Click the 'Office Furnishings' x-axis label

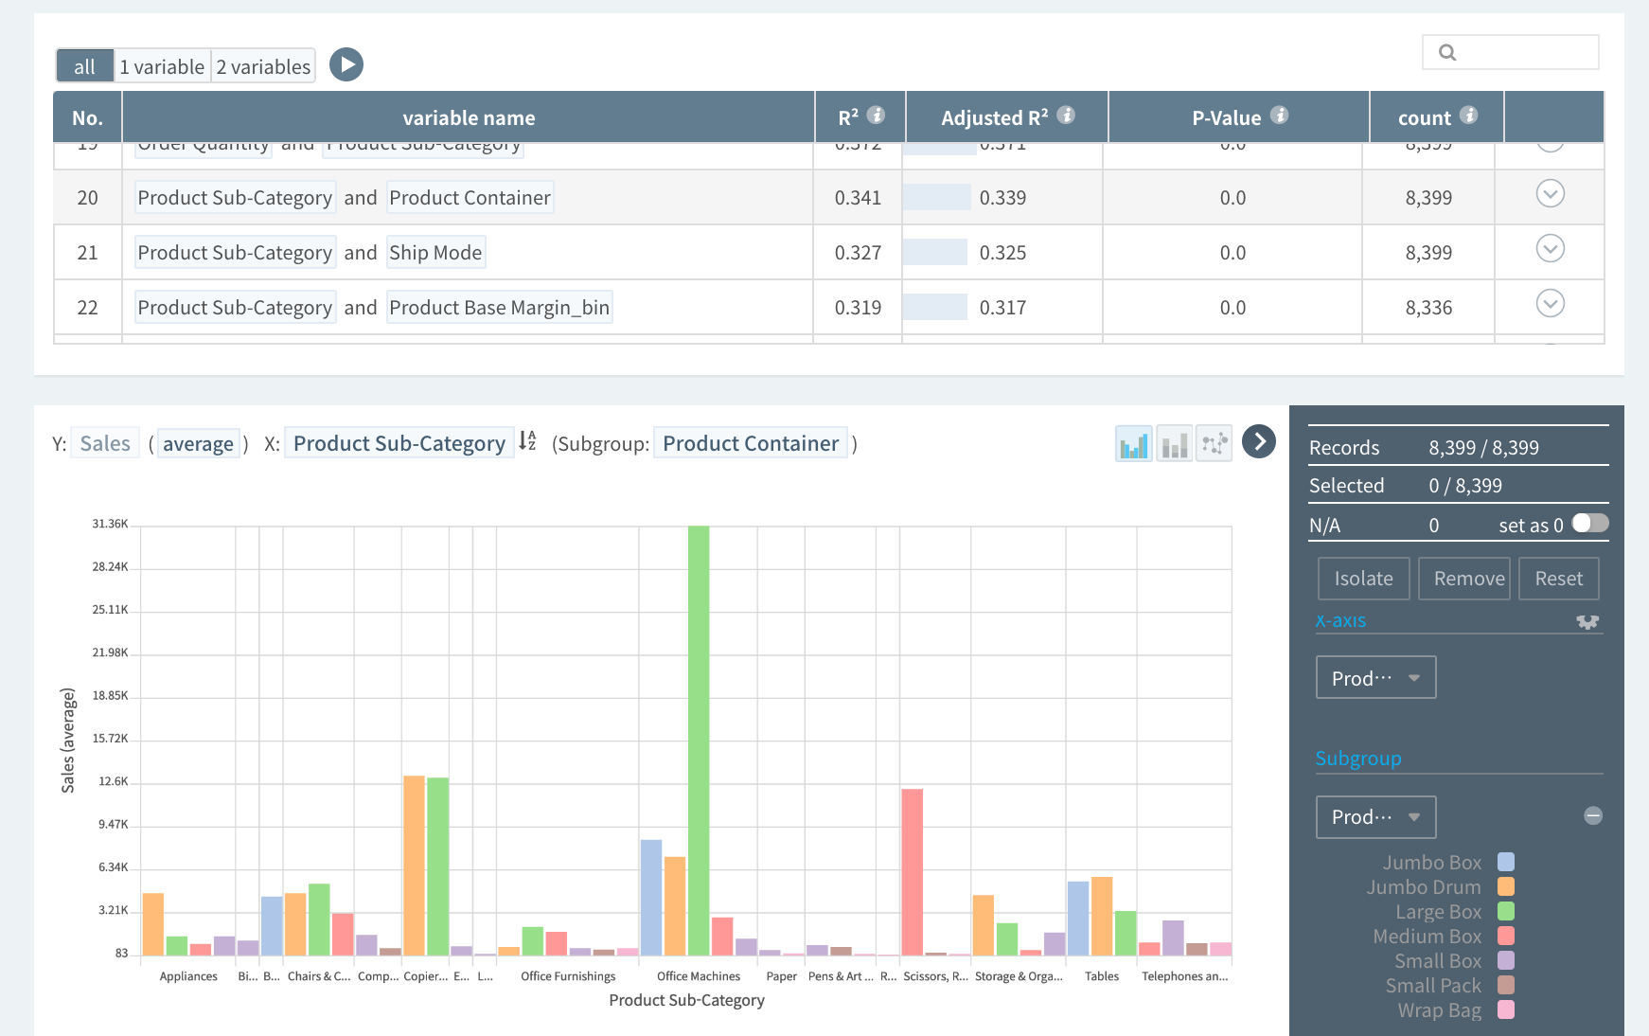pyautogui.click(x=568, y=976)
